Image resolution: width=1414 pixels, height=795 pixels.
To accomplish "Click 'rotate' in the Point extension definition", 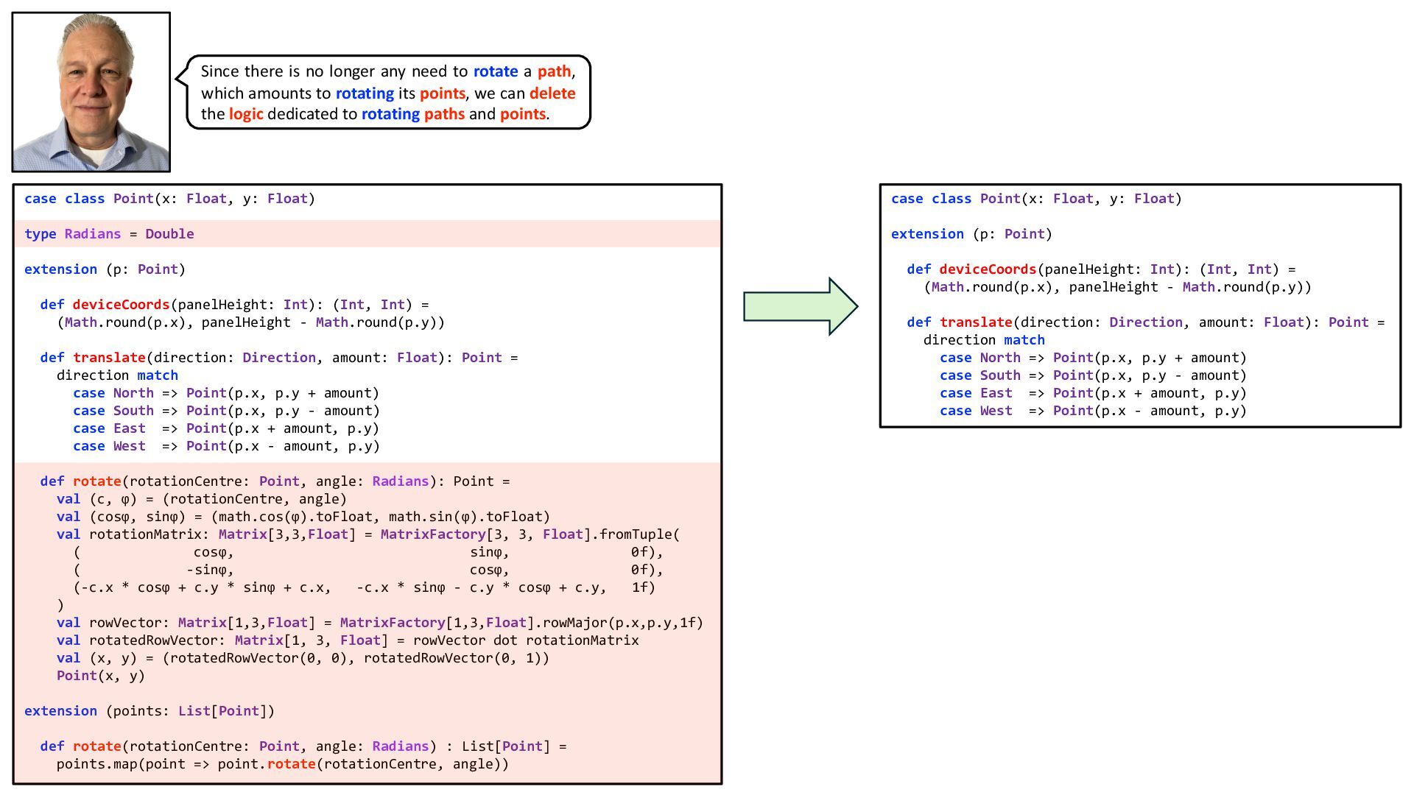I will pos(96,481).
